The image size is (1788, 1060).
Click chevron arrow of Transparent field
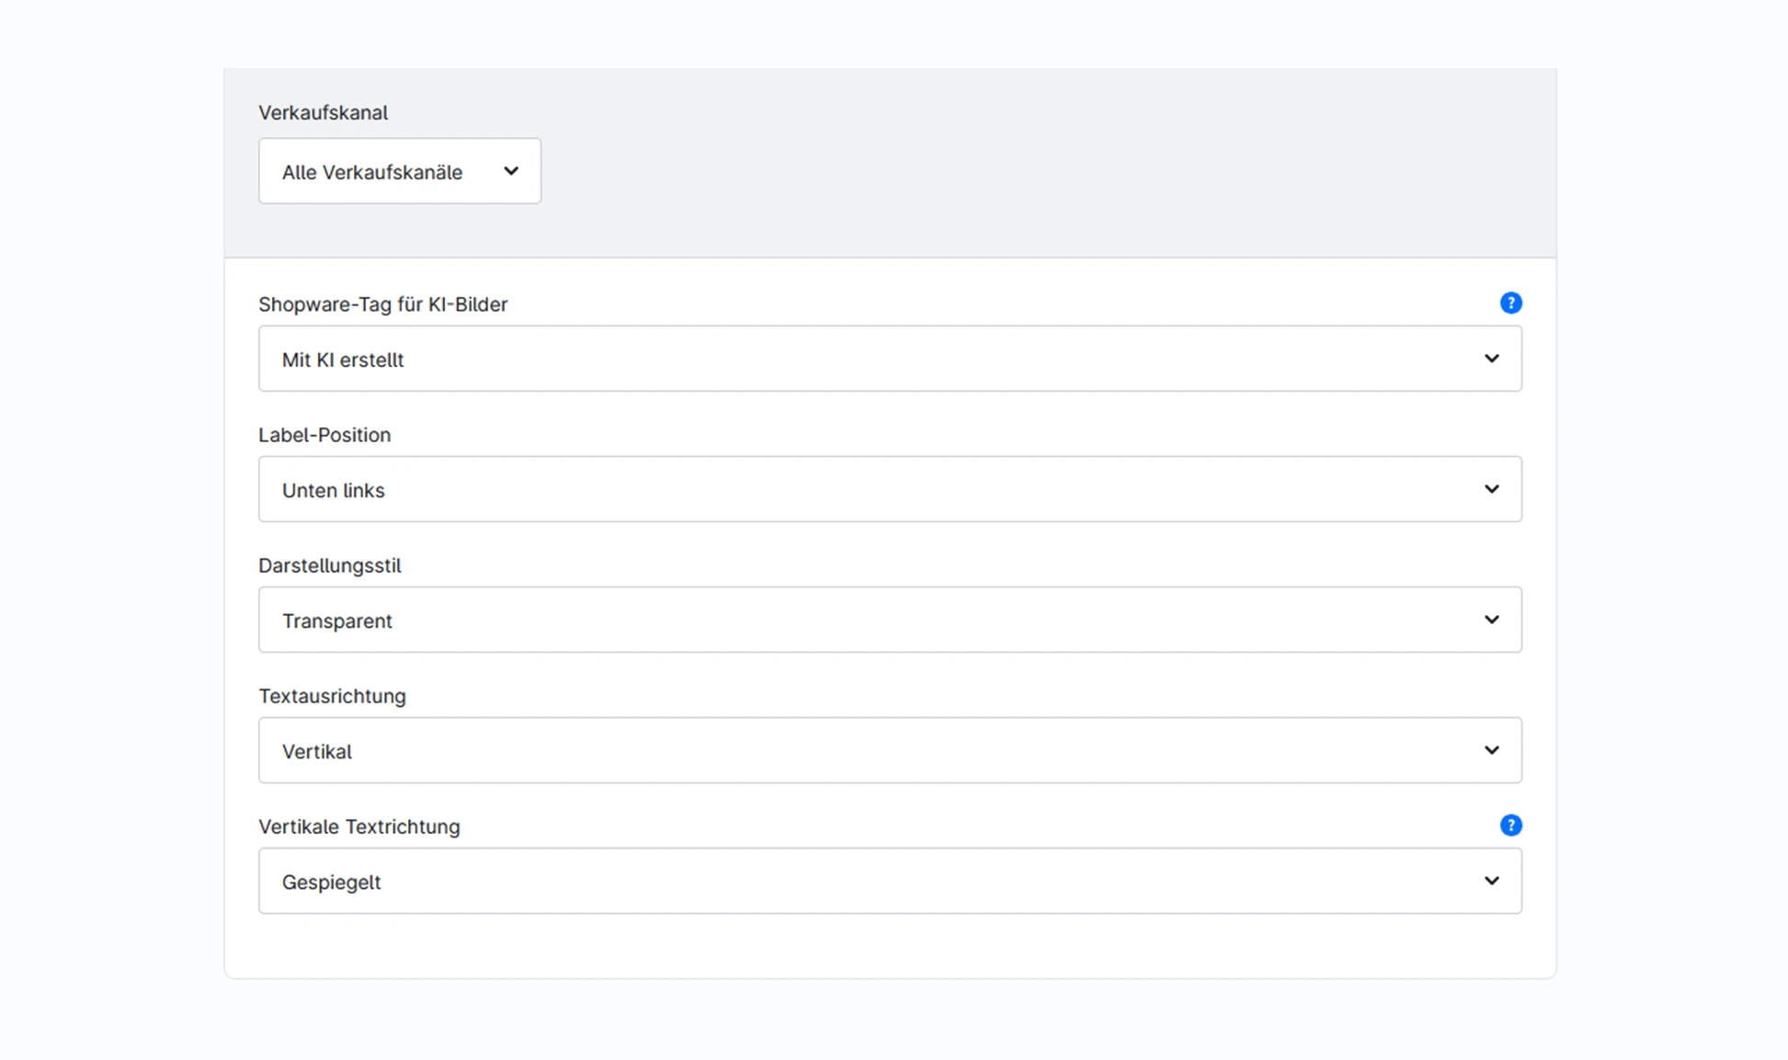tap(1491, 620)
